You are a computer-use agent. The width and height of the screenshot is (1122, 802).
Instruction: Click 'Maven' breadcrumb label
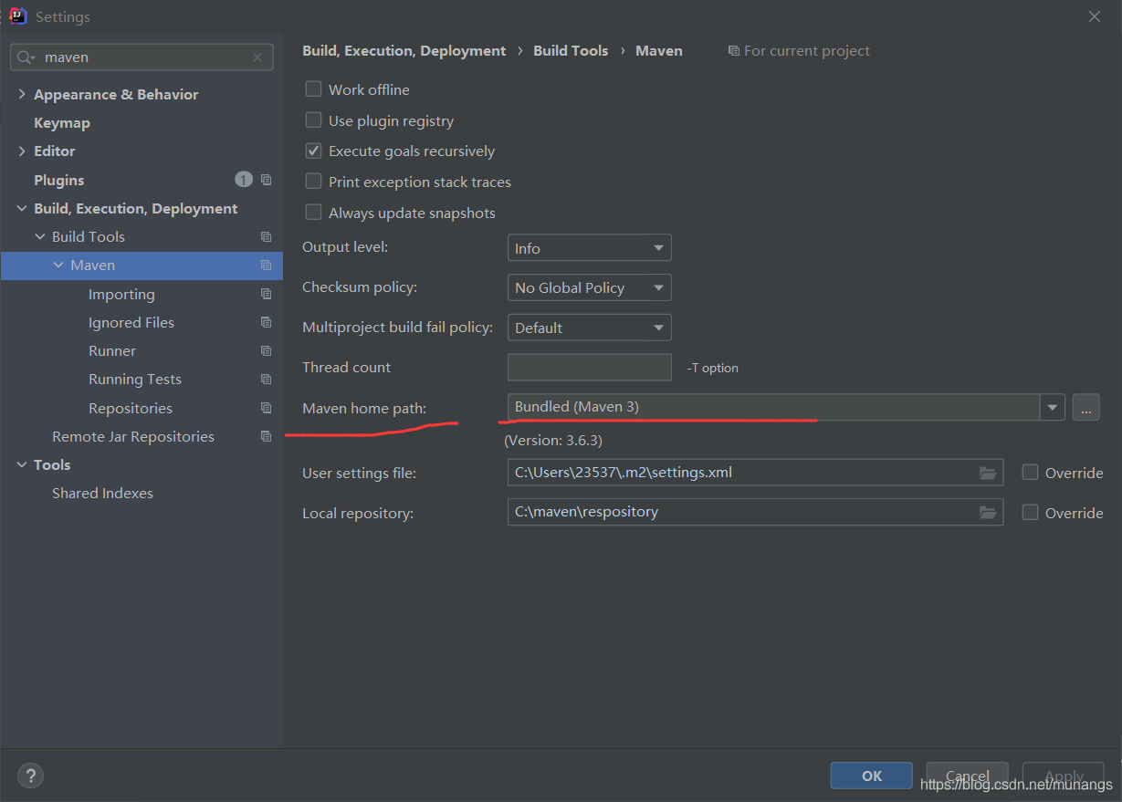pyautogui.click(x=659, y=51)
